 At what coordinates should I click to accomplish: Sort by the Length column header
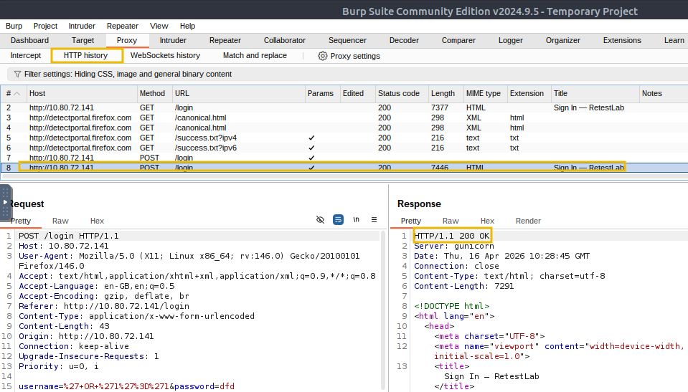click(446, 93)
